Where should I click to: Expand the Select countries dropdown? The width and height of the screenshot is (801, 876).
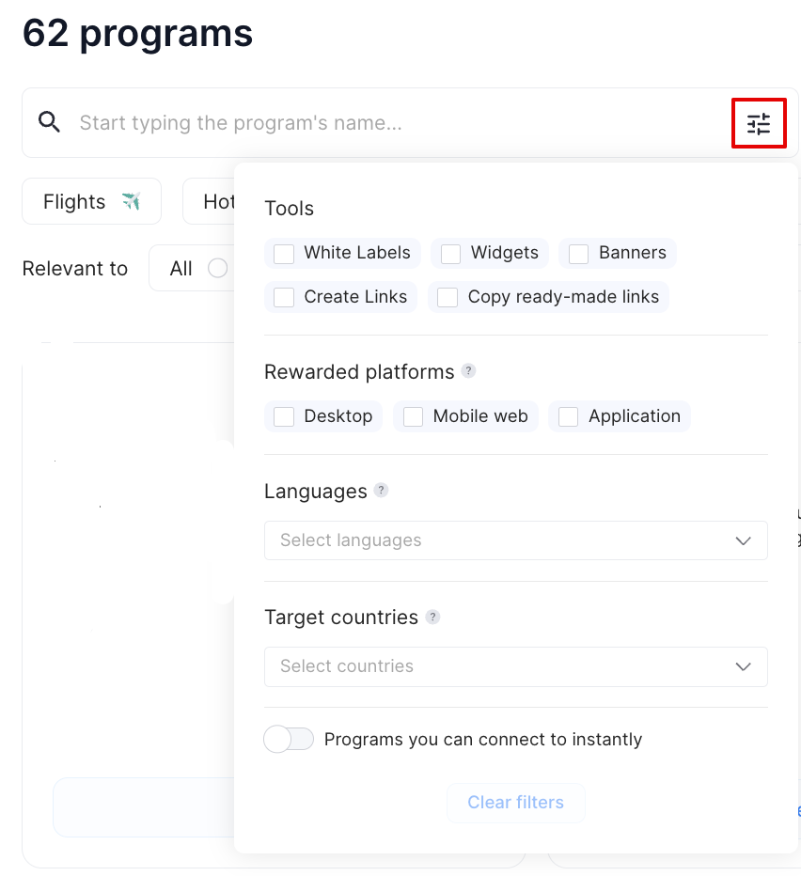tap(515, 666)
